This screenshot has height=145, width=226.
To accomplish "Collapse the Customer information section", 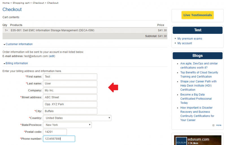I will point(19,44).
